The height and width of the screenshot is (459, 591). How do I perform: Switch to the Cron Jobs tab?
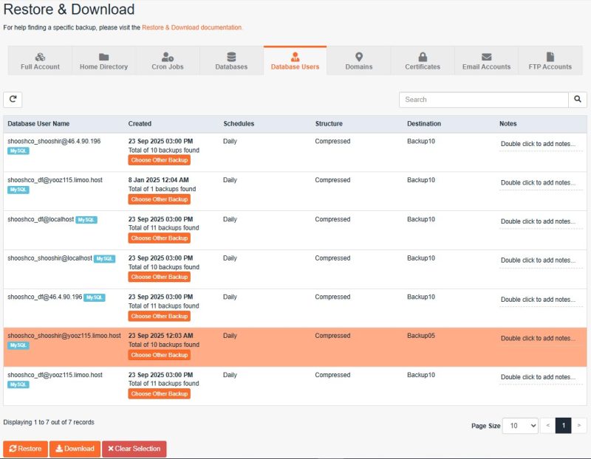[168, 61]
